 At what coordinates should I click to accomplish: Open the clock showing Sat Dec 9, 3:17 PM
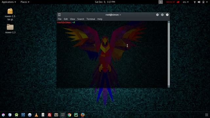[x=105, y=2]
